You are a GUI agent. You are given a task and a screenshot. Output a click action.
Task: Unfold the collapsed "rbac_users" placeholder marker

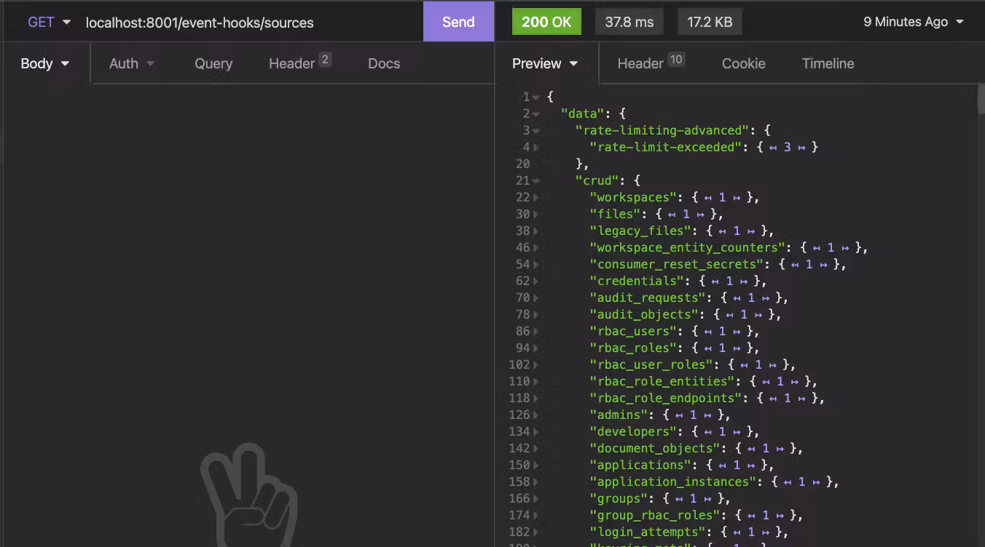[722, 331]
